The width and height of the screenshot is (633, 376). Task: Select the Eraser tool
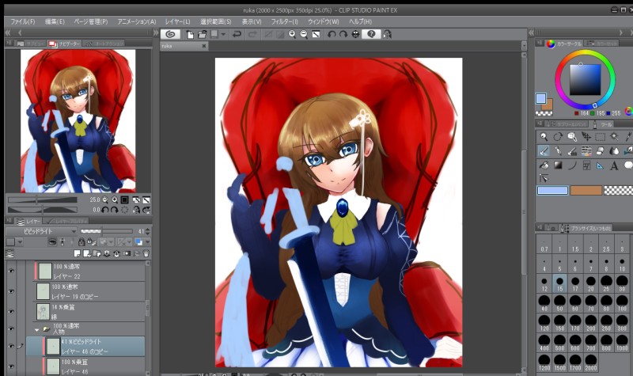(x=601, y=151)
